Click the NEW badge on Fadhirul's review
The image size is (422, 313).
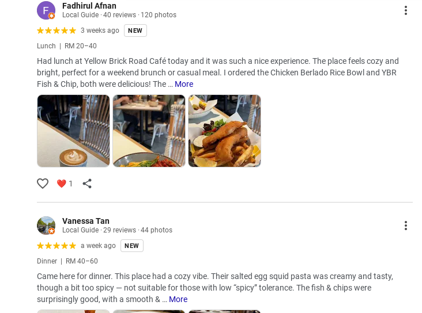[135, 30]
